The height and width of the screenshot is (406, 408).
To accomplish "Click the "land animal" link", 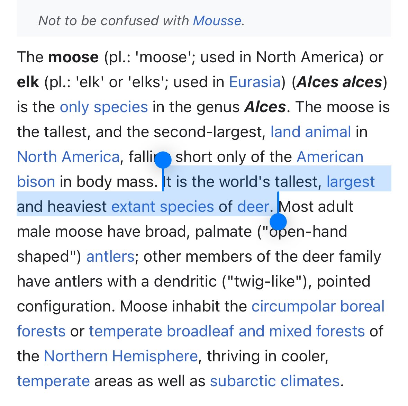I will pyautogui.click(x=311, y=132).
